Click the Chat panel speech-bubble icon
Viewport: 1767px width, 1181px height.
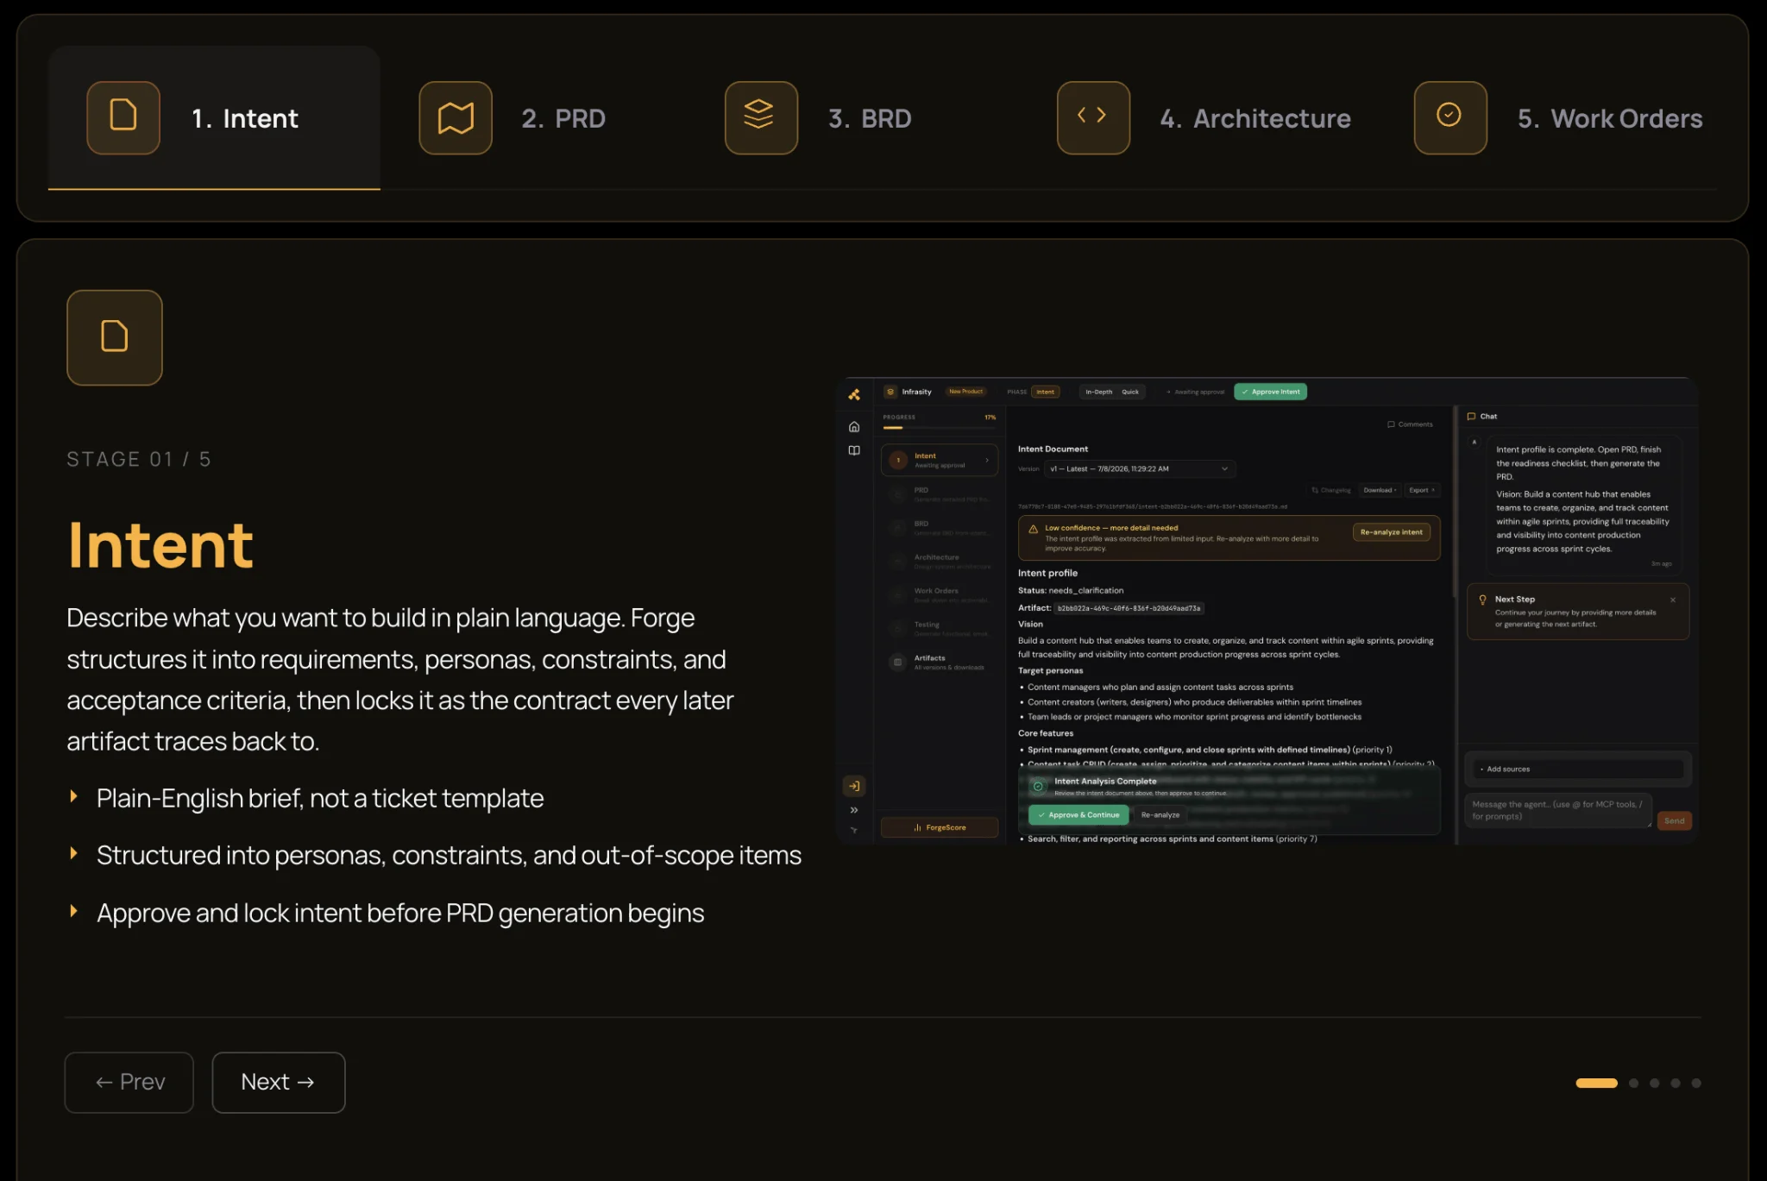(x=1471, y=416)
